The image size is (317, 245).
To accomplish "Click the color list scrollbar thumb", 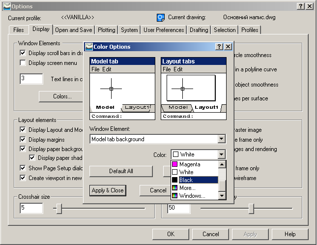I will [222, 186].
